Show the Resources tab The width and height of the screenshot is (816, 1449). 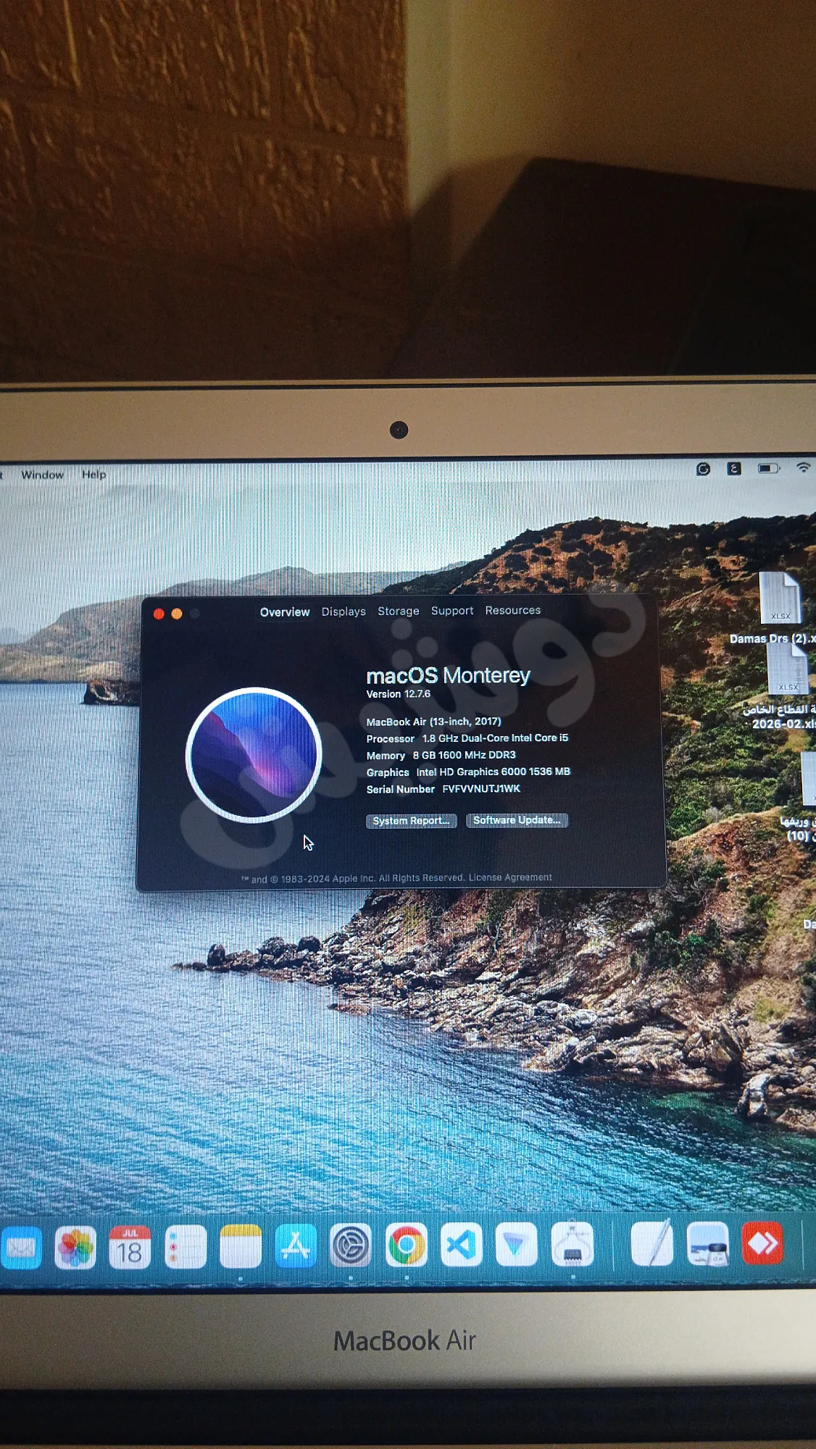coord(513,610)
